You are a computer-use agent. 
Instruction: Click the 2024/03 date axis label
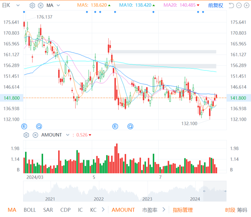(35, 177)
